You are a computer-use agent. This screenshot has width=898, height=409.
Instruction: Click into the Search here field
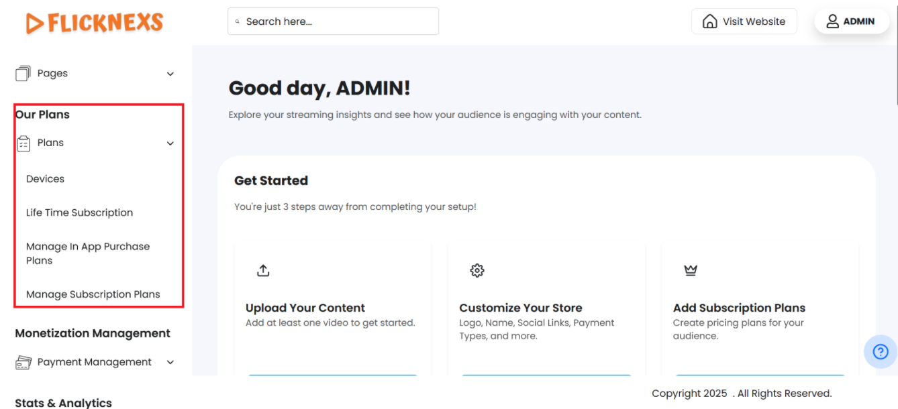click(336, 21)
